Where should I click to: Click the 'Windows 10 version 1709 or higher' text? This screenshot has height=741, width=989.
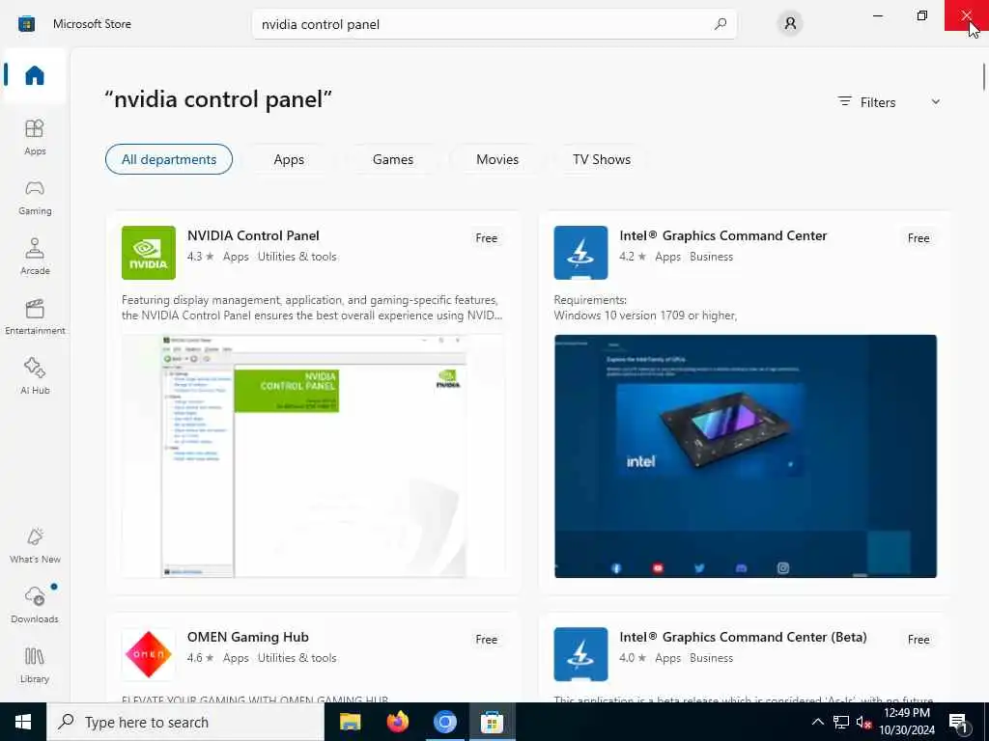pos(645,316)
